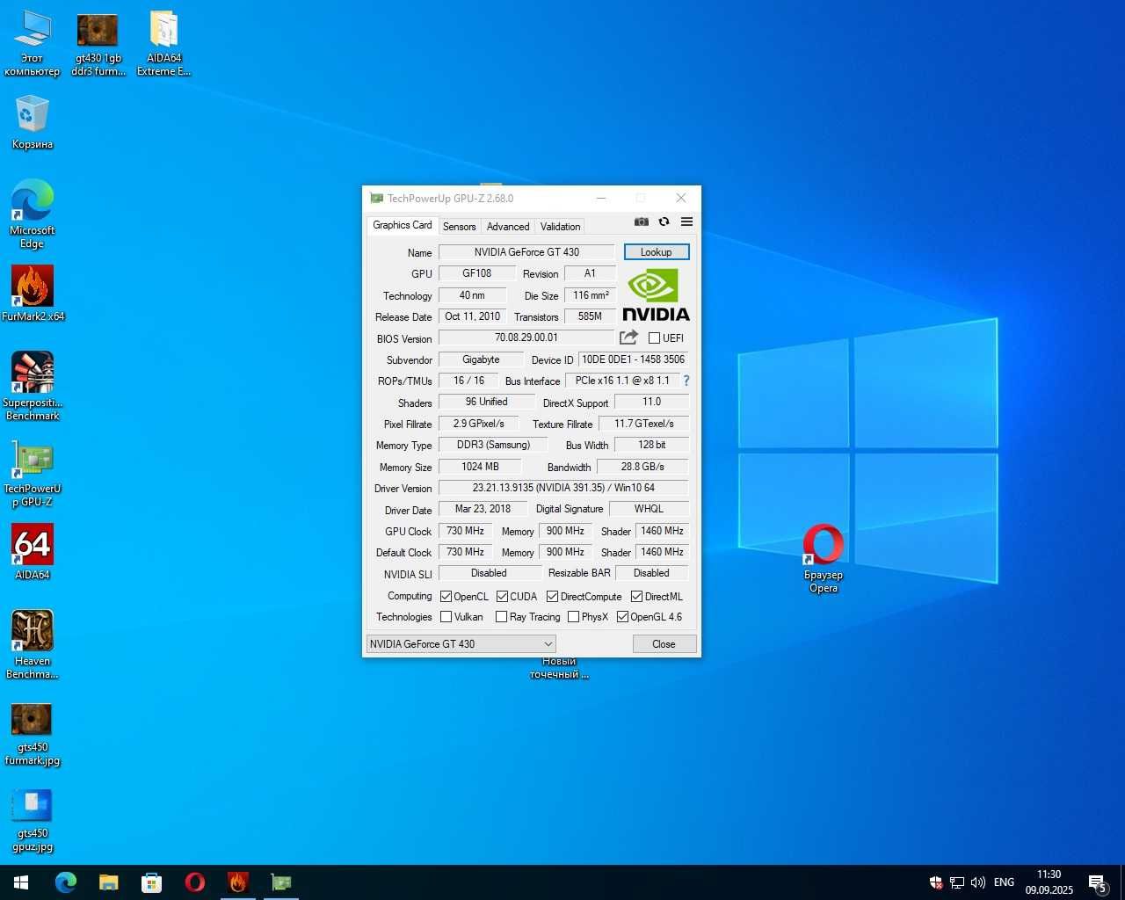
Task: Select the AIDA64 Extreme folder icon
Action: 163,44
